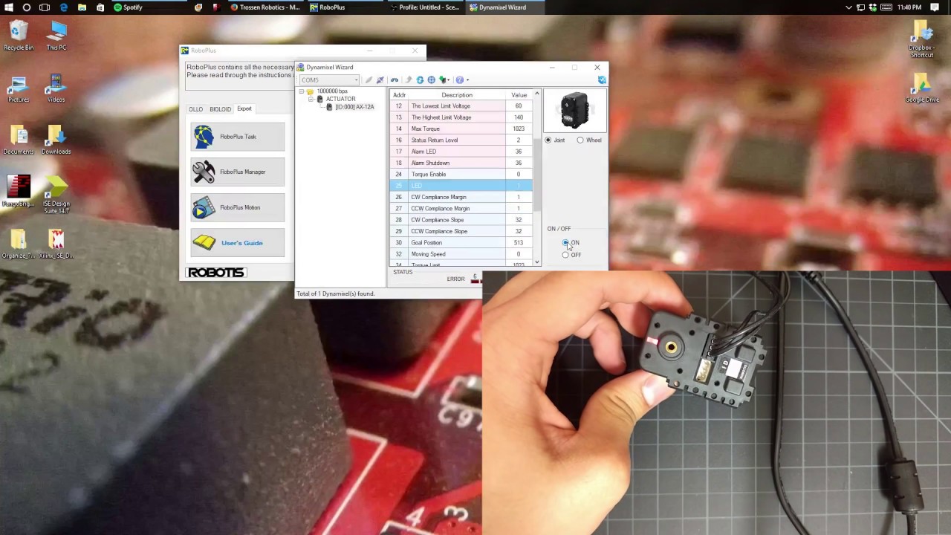Select the Joint mode radio button
The height and width of the screenshot is (535, 951).
click(x=548, y=140)
